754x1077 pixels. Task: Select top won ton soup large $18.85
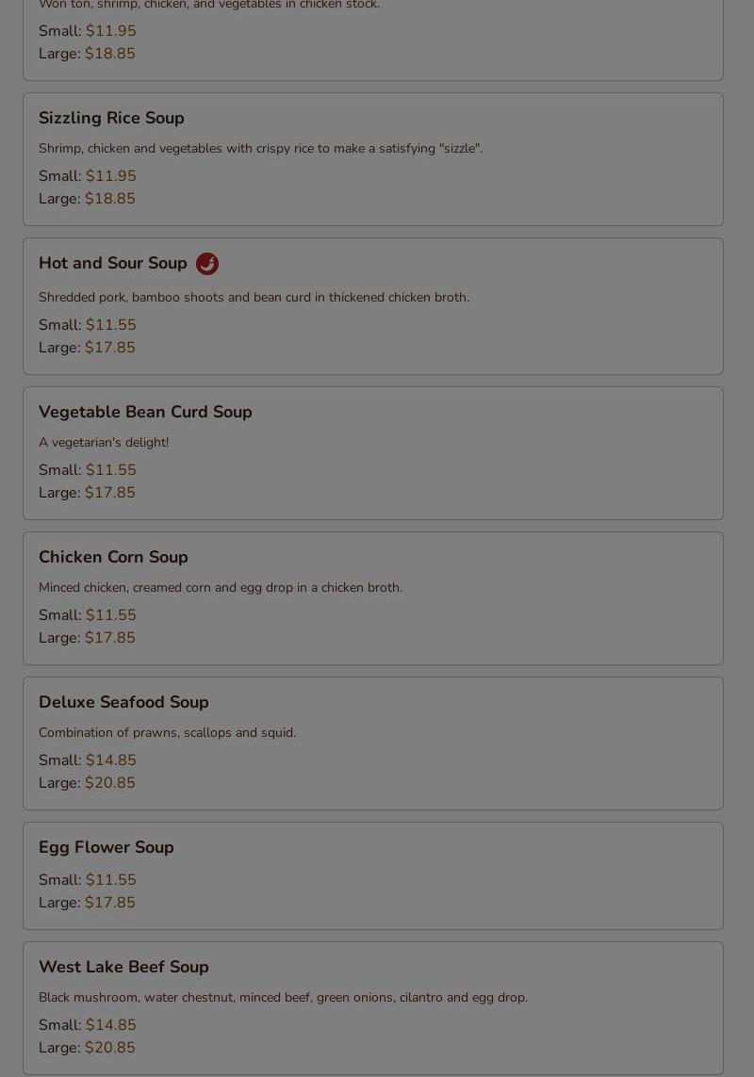coord(110,54)
